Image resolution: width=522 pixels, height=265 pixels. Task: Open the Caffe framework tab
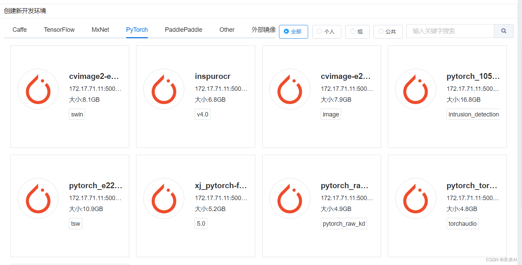[20, 30]
